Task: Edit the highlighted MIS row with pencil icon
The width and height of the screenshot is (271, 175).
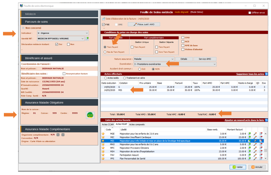Action: [255, 141]
